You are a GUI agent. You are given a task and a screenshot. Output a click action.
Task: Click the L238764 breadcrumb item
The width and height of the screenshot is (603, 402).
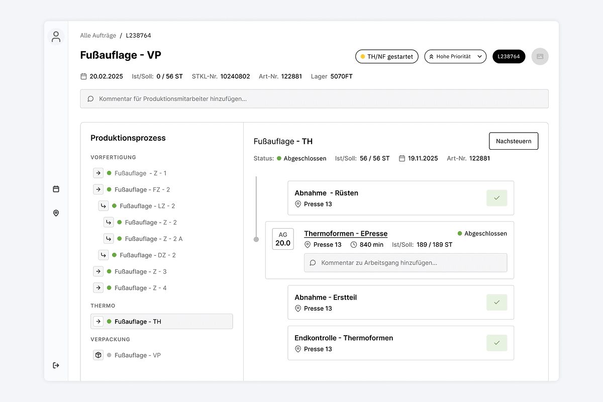(x=138, y=36)
